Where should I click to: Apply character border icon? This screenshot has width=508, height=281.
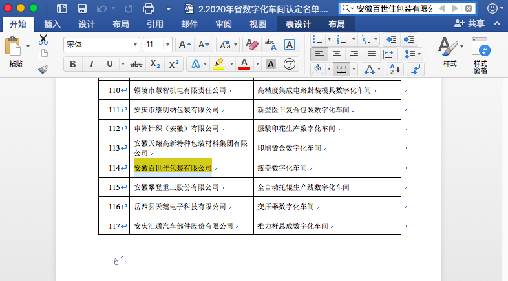click(x=290, y=45)
